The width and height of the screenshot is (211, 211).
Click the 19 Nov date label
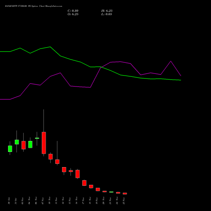click(97, 201)
